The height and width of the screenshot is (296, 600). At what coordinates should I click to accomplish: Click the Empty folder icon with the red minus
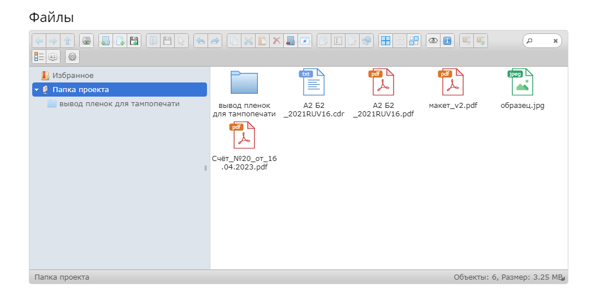click(x=291, y=41)
